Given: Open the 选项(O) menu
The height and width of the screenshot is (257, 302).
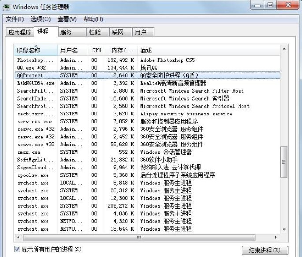Looking at the screenshot, I should pos(41,19).
